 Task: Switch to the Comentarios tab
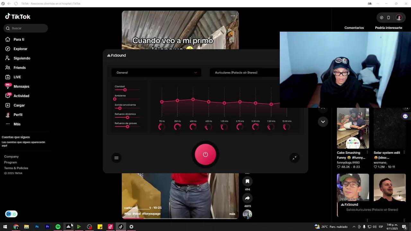[354, 28]
